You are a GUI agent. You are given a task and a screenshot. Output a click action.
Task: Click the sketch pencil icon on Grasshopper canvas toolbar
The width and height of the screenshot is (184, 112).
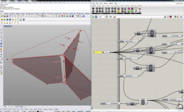pos(115,17)
